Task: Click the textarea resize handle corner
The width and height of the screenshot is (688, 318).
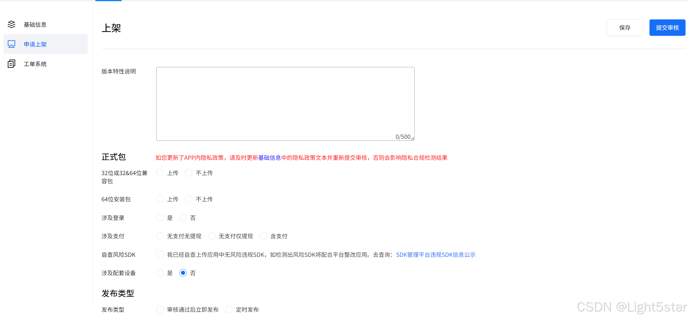Action: pyautogui.click(x=412, y=139)
